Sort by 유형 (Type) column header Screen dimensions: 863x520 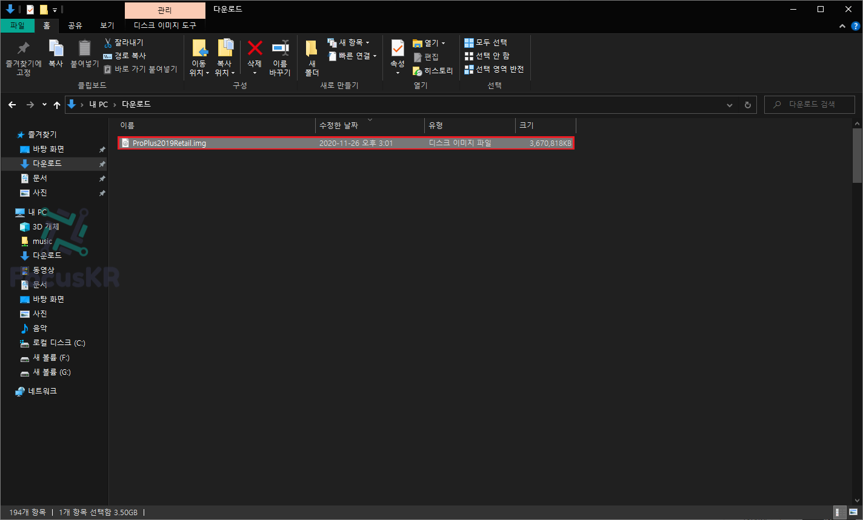[x=470, y=125]
